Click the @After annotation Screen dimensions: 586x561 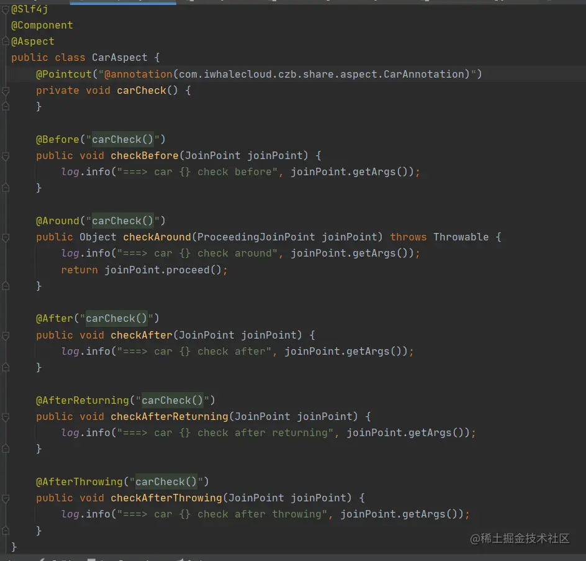pyautogui.click(x=55, y=319)
